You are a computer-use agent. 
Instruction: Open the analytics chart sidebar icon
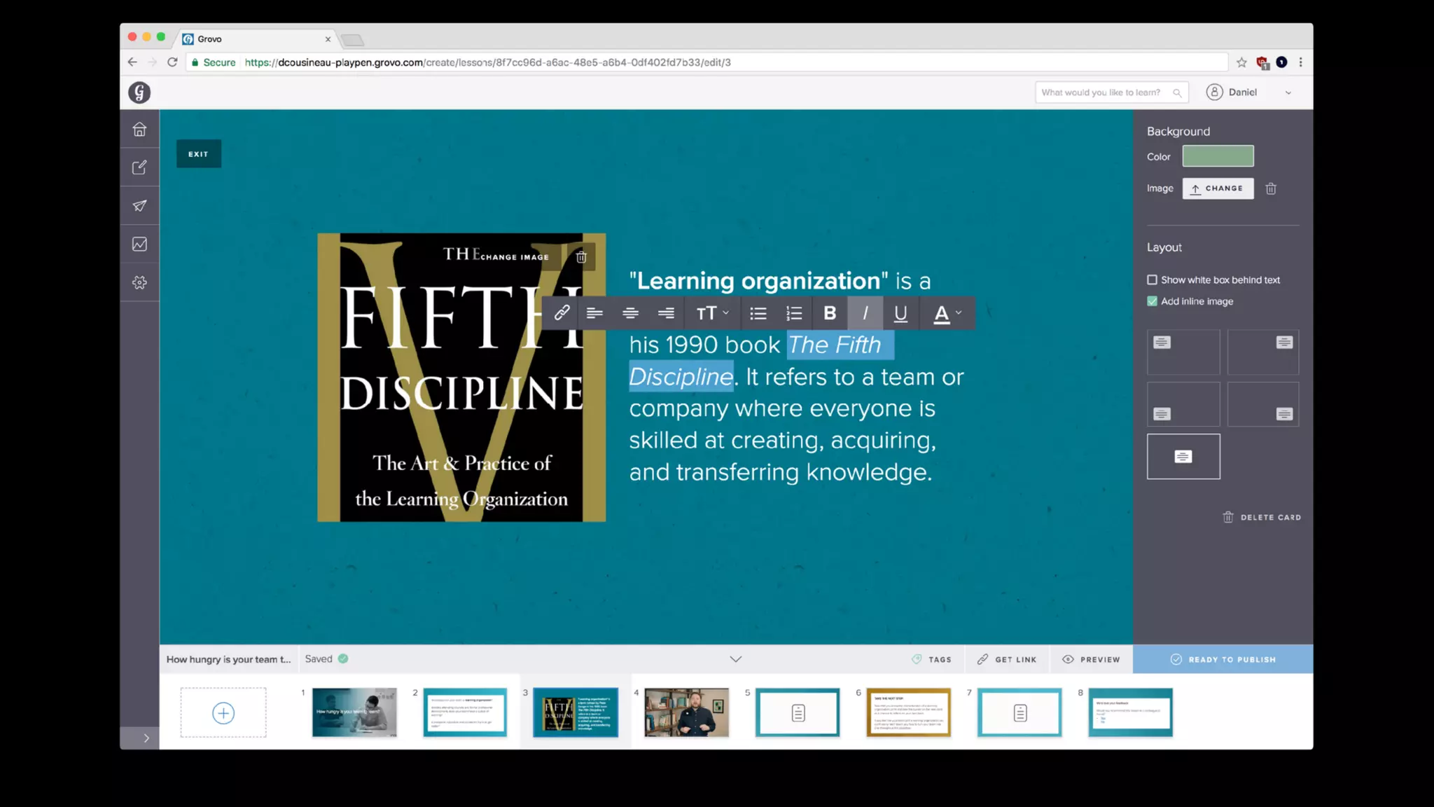tap(139, 244)
